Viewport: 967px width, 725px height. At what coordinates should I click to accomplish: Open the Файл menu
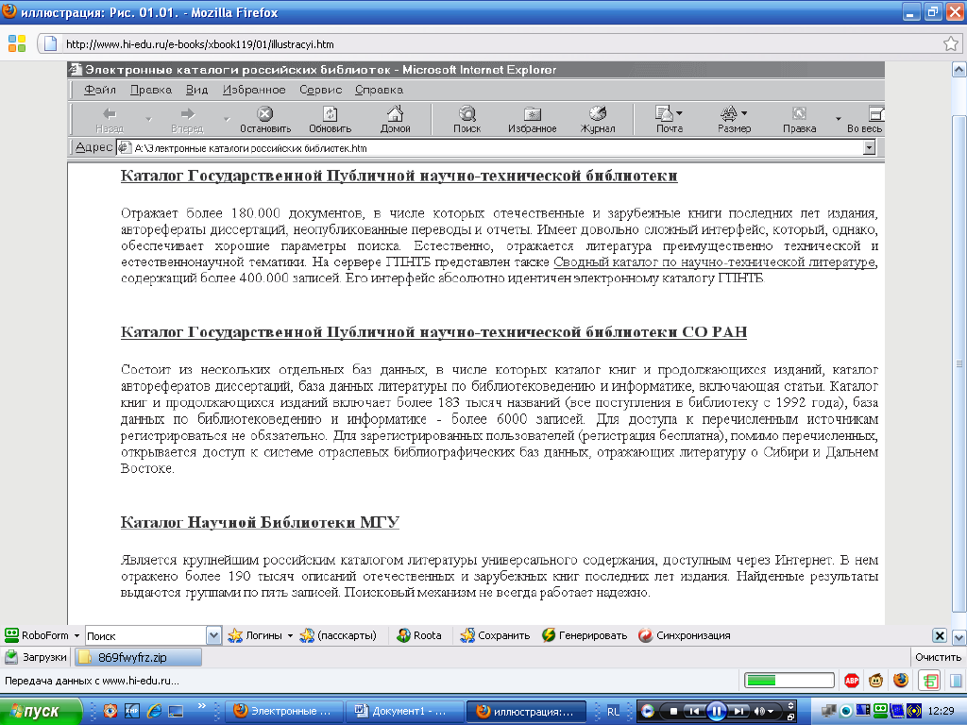(x=100, y=90)
